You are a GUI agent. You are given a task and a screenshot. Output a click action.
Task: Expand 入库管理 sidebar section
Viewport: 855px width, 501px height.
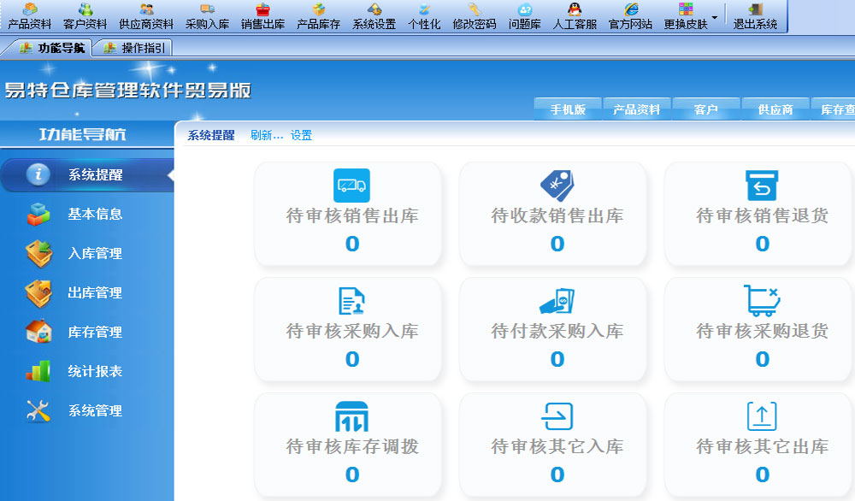(95, 254)
